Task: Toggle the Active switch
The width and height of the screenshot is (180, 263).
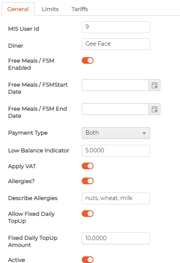Action: point(88,259)
